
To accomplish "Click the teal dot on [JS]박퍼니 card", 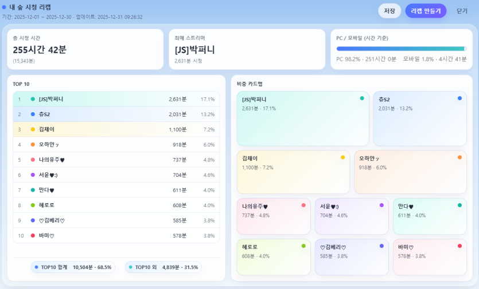I will 362,98.
